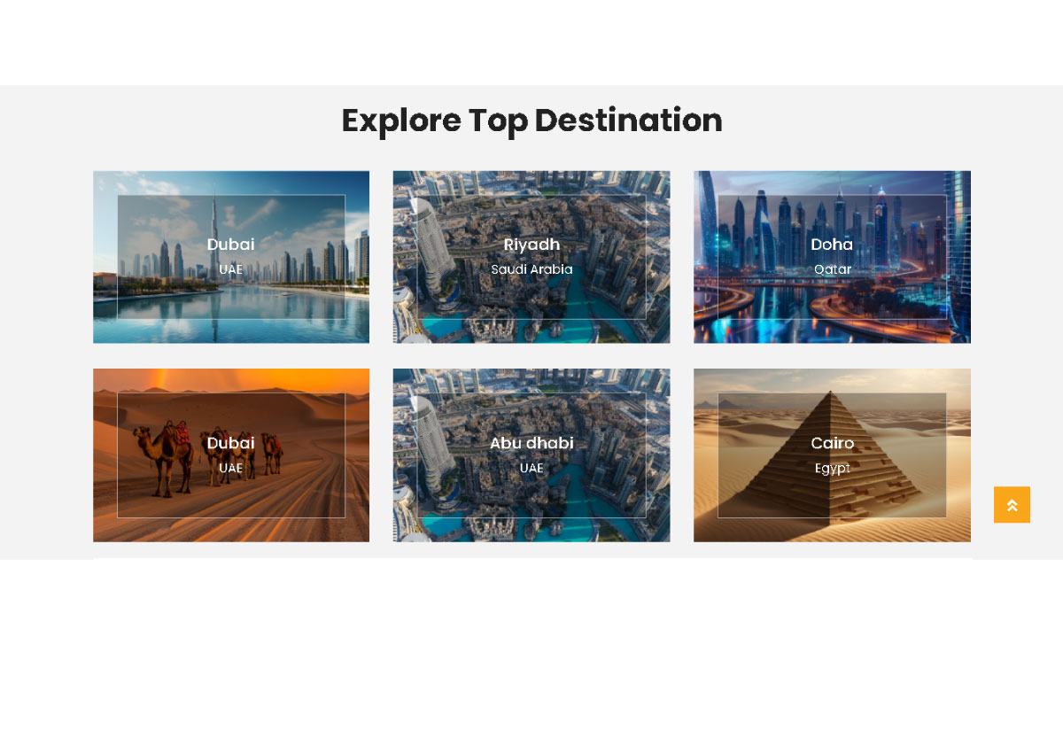Click the UAE label under Abu dhabi

tap(531, 468)
